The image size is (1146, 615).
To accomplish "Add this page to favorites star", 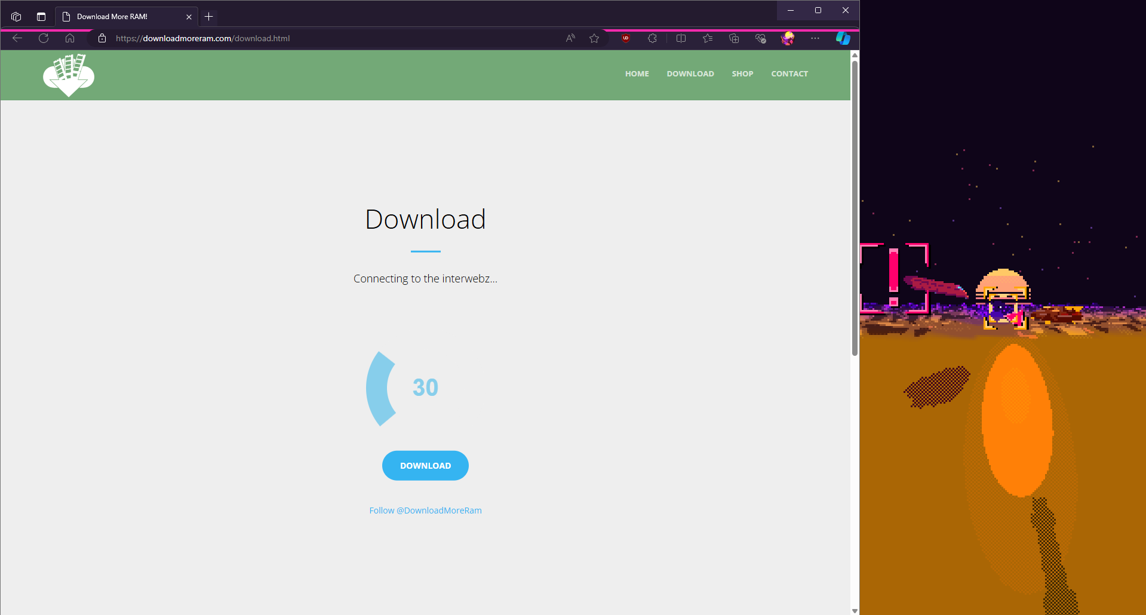I will 594,38.
